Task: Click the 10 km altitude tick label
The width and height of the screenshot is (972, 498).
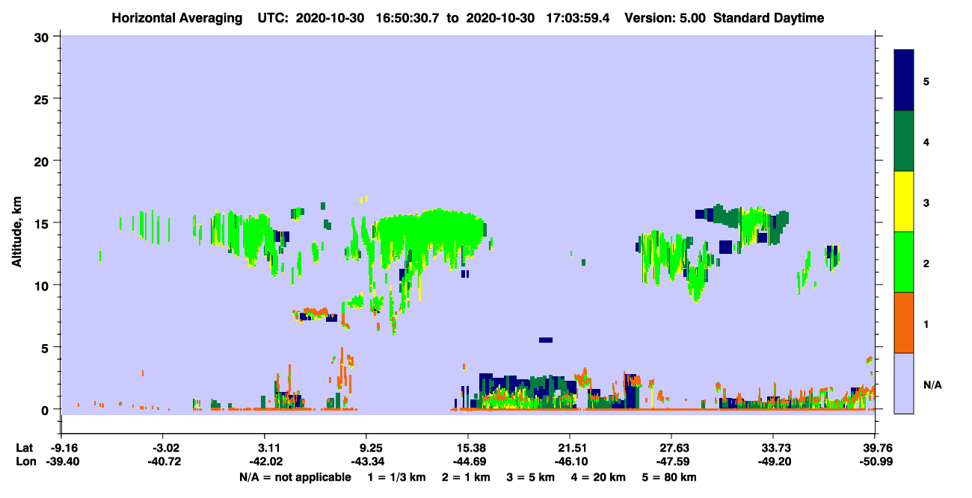Action: pyautogui.click(x=43, y=285)
